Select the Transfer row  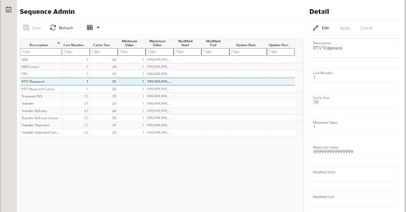[x=157, y=103]
